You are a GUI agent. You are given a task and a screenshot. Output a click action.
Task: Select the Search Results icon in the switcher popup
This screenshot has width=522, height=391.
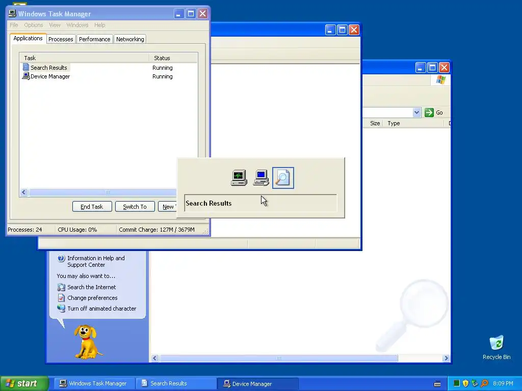point(283,178)
